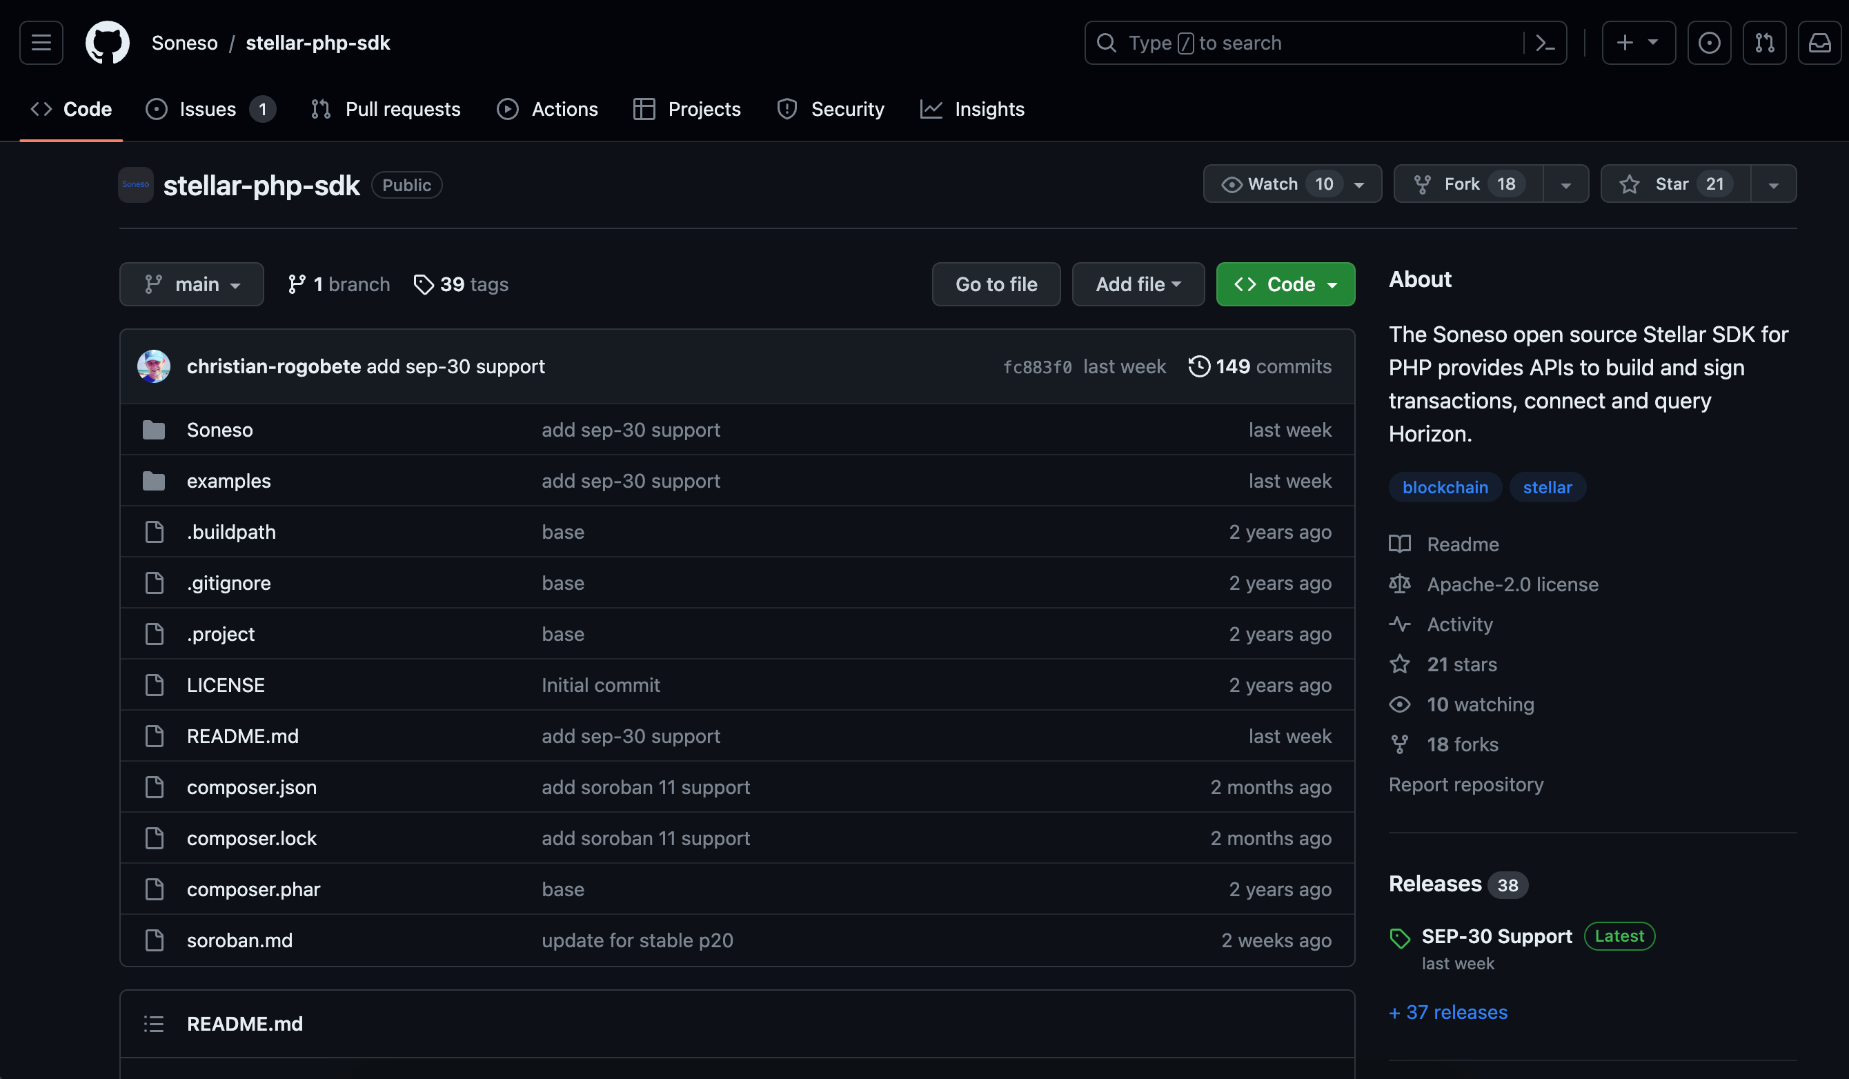The height and width of the screenshot is (1079, 1849).
Task: Toggle Watch on this repository
Action: 1274,184
